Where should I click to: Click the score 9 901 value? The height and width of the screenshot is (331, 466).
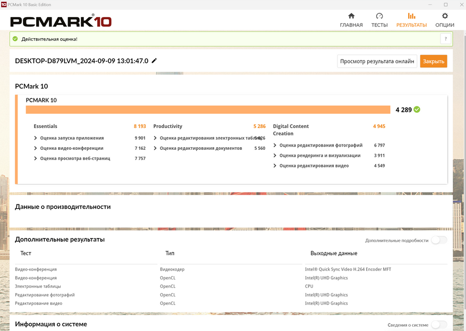pos(140,138)
